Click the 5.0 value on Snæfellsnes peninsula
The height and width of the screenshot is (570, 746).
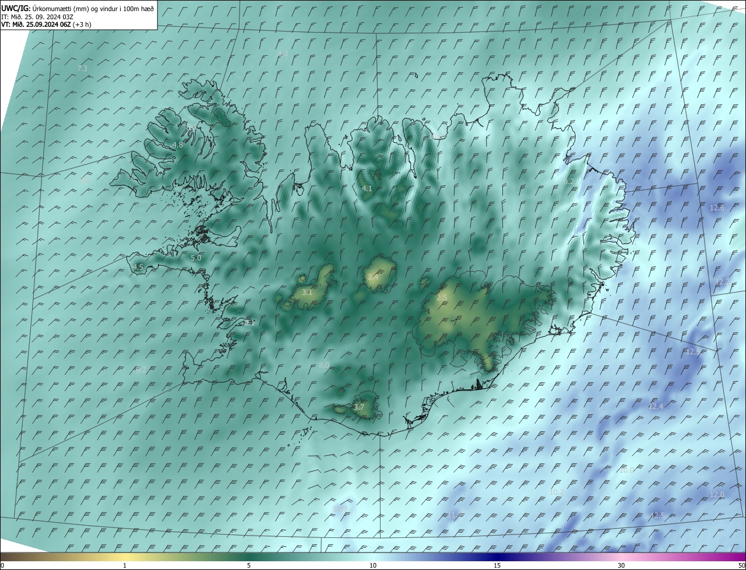click(x=196, y=258)
